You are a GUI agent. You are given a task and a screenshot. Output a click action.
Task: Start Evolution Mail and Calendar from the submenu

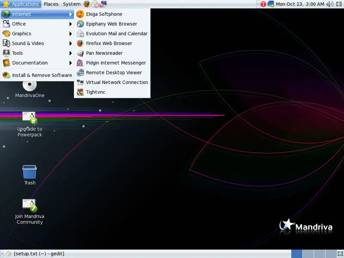click(x=112, y=34)
